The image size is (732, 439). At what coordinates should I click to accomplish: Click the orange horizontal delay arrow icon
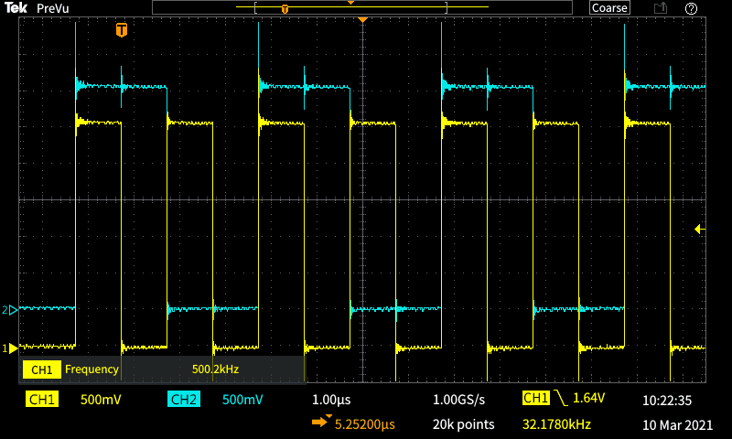(319, 423)
